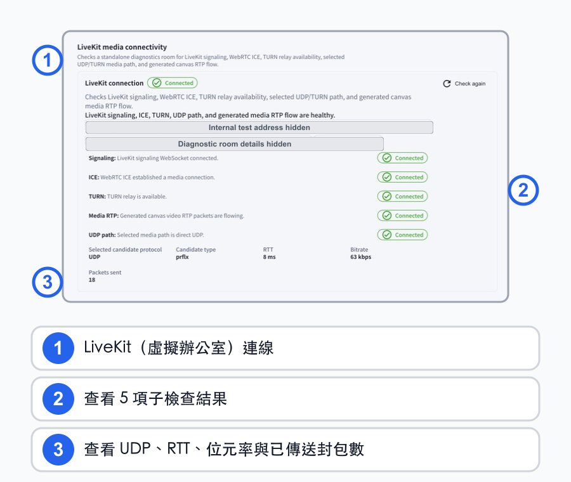Click text 'TURN relay is available.'
Image resolution: width=571 pixels, height=482 pixels.
pos(137,197)
